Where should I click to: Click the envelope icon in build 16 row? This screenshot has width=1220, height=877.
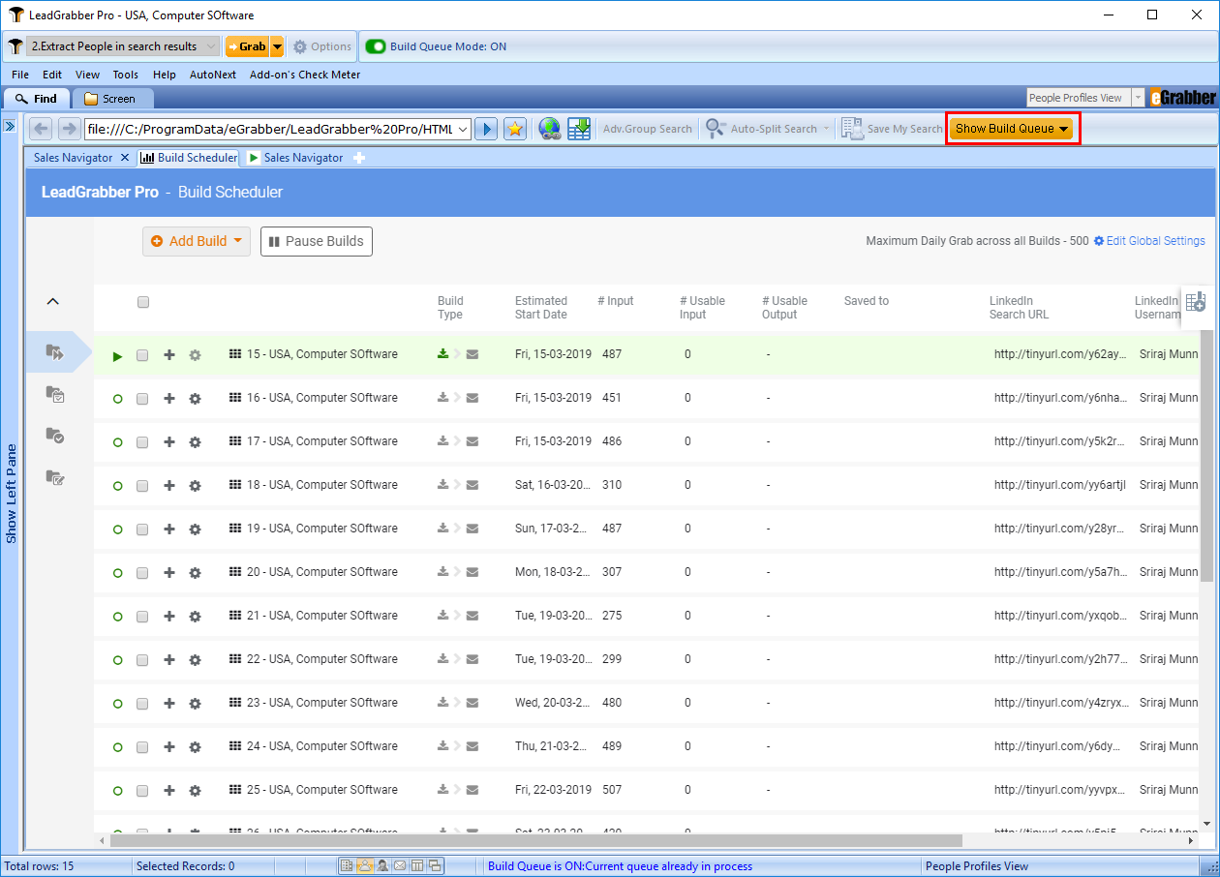click(x=473, y=398)
